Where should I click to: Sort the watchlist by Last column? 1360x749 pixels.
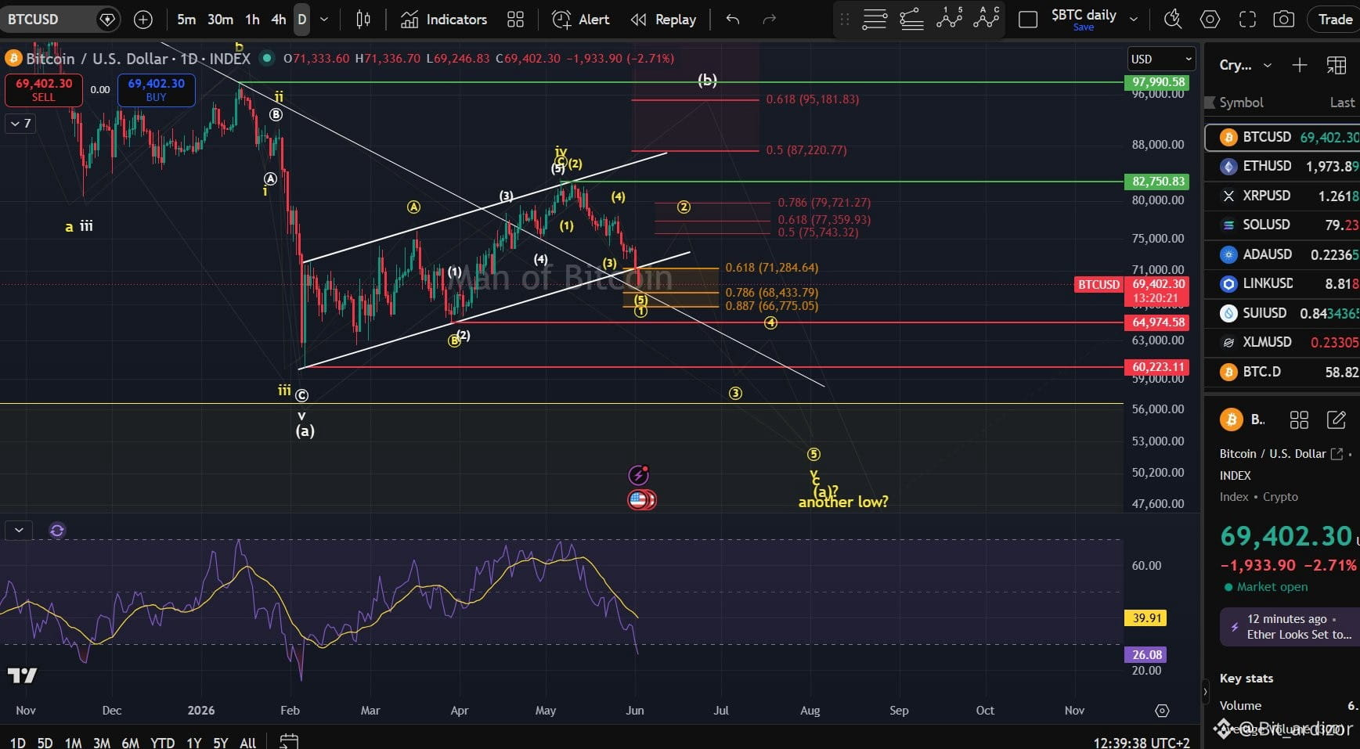pos(1342,103)
